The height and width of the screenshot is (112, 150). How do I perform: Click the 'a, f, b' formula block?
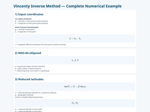[75, 60]
